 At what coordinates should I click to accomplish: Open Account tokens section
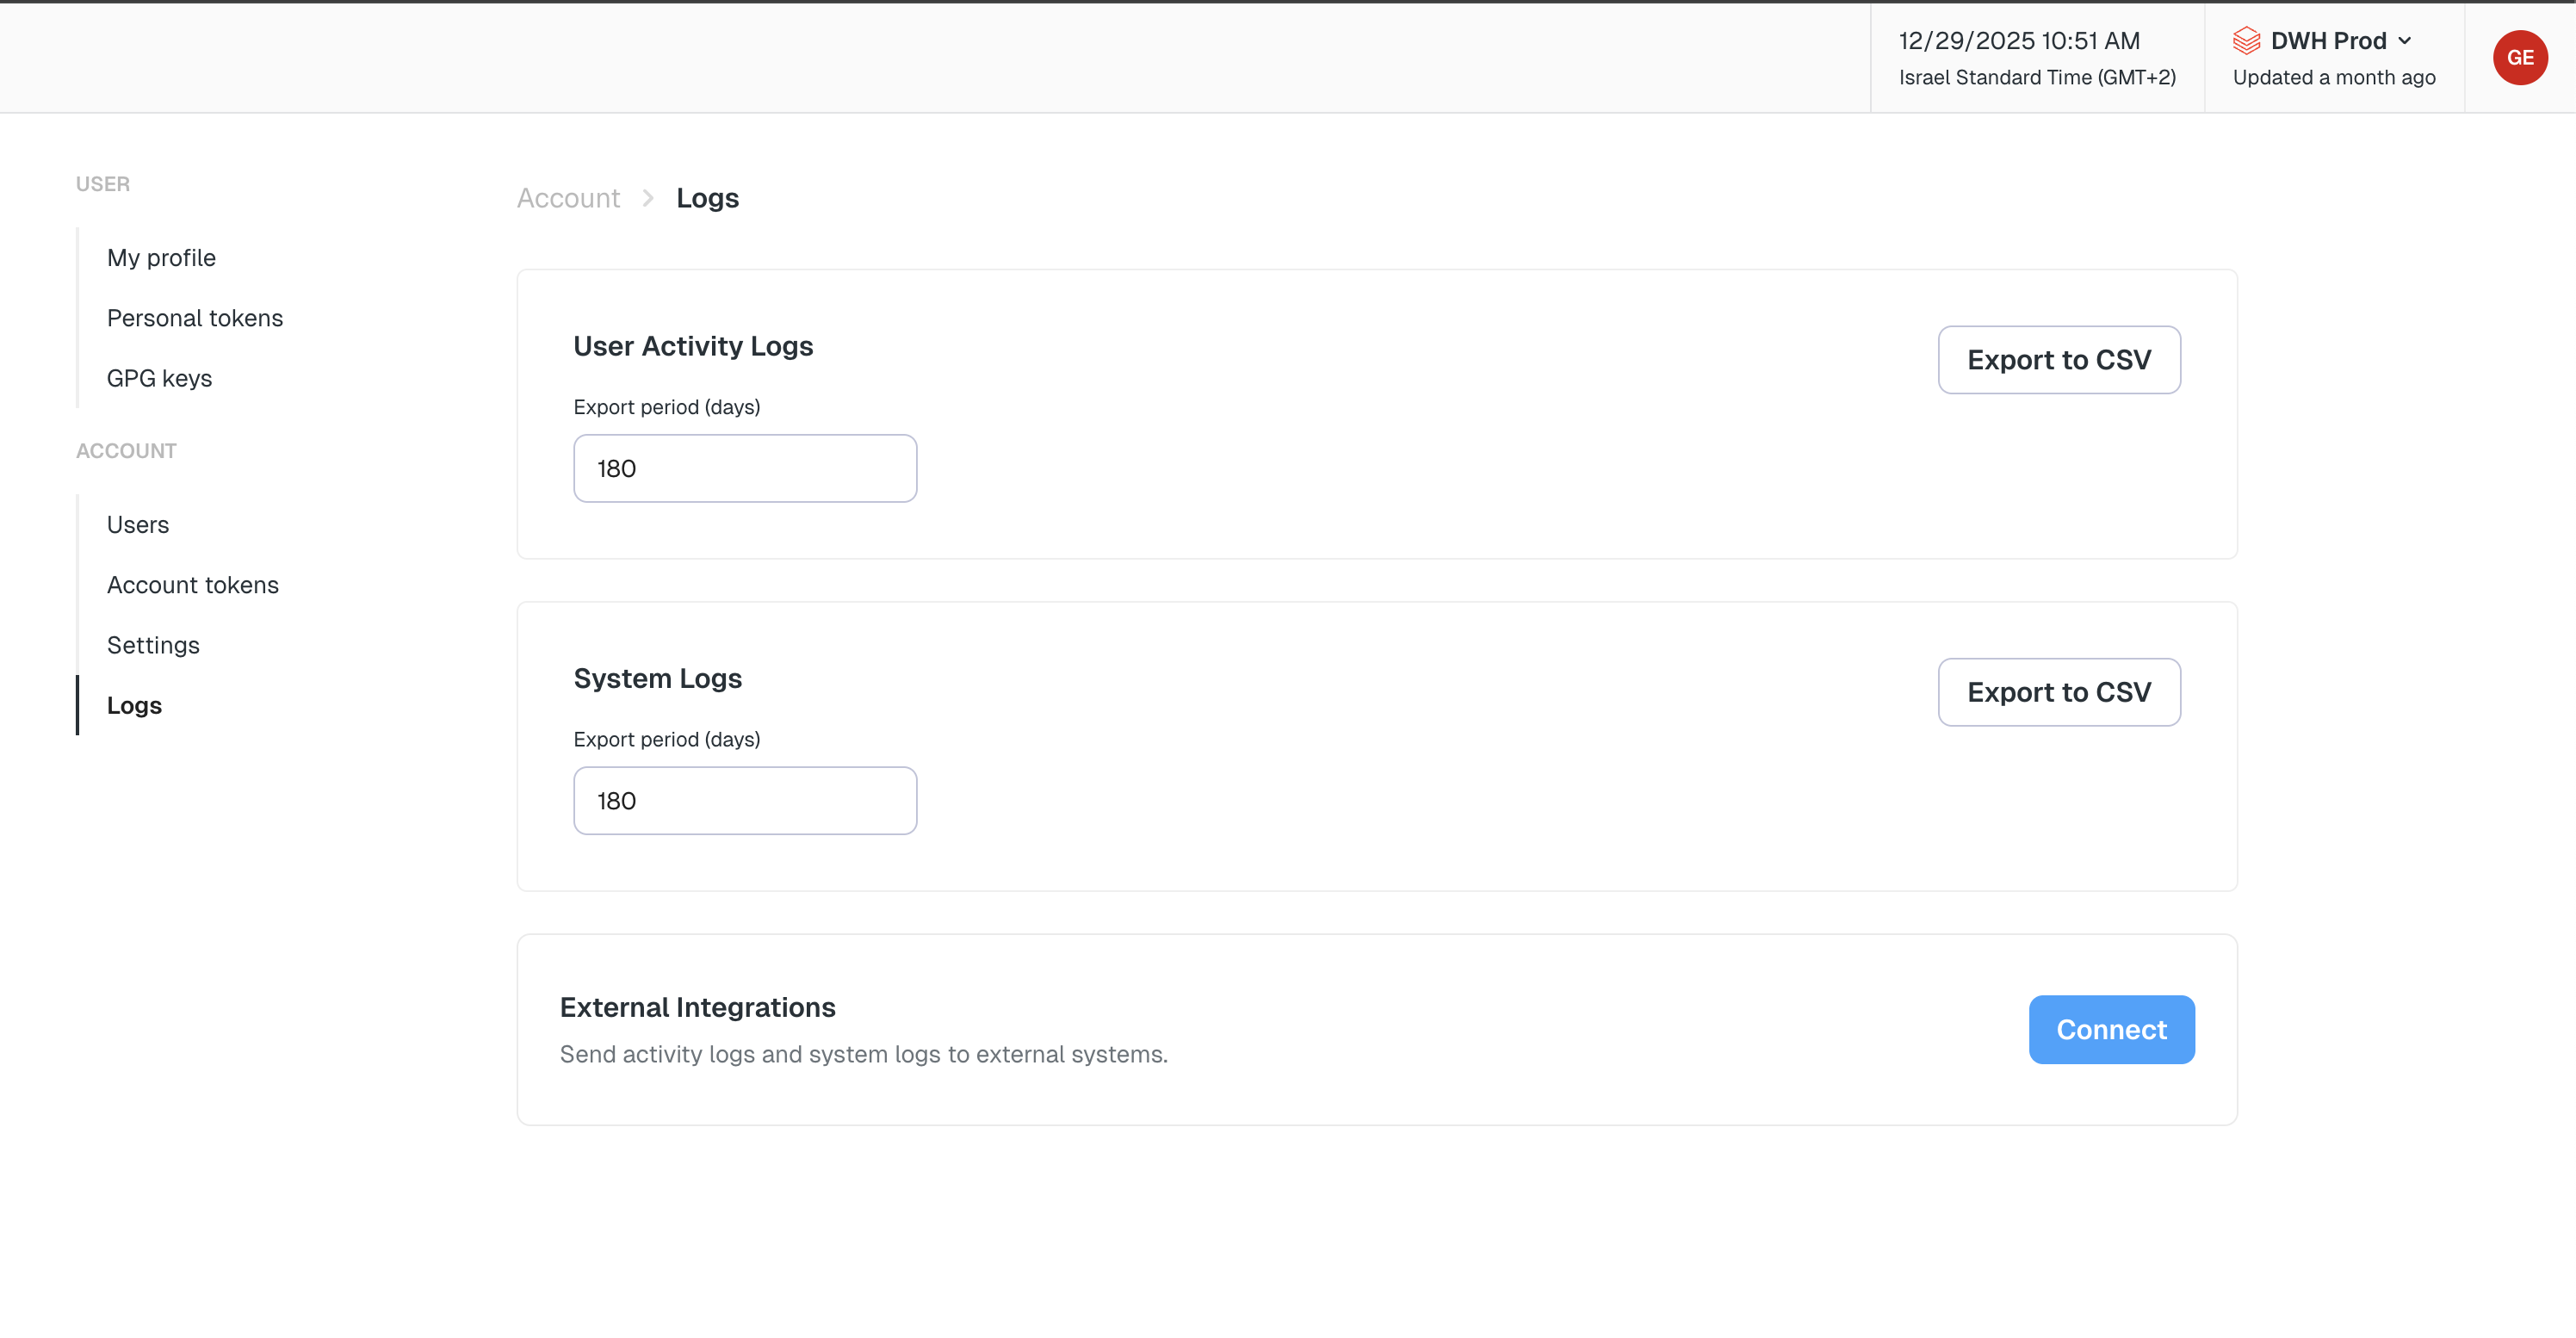coord(193,585)
